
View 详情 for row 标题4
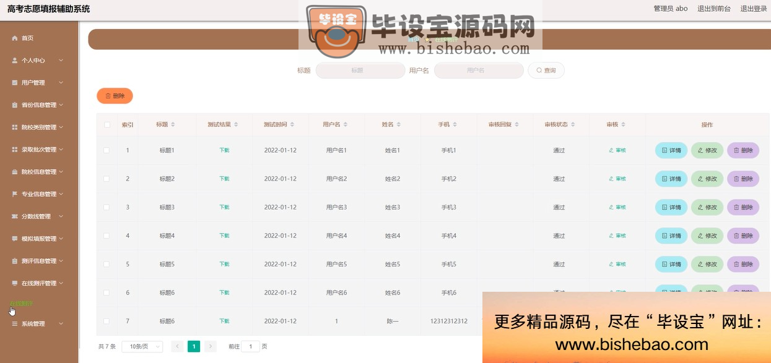671,236
